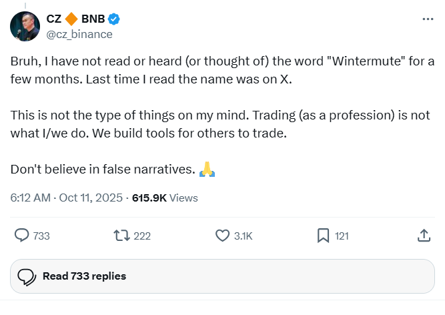The width and height of the screenshot is (445, 315).
Task: Click the blue verified checkmark badge
Action: pyautogui.click(x=114, y=19)
